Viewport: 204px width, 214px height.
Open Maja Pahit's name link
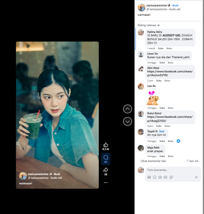pos(153,148)
